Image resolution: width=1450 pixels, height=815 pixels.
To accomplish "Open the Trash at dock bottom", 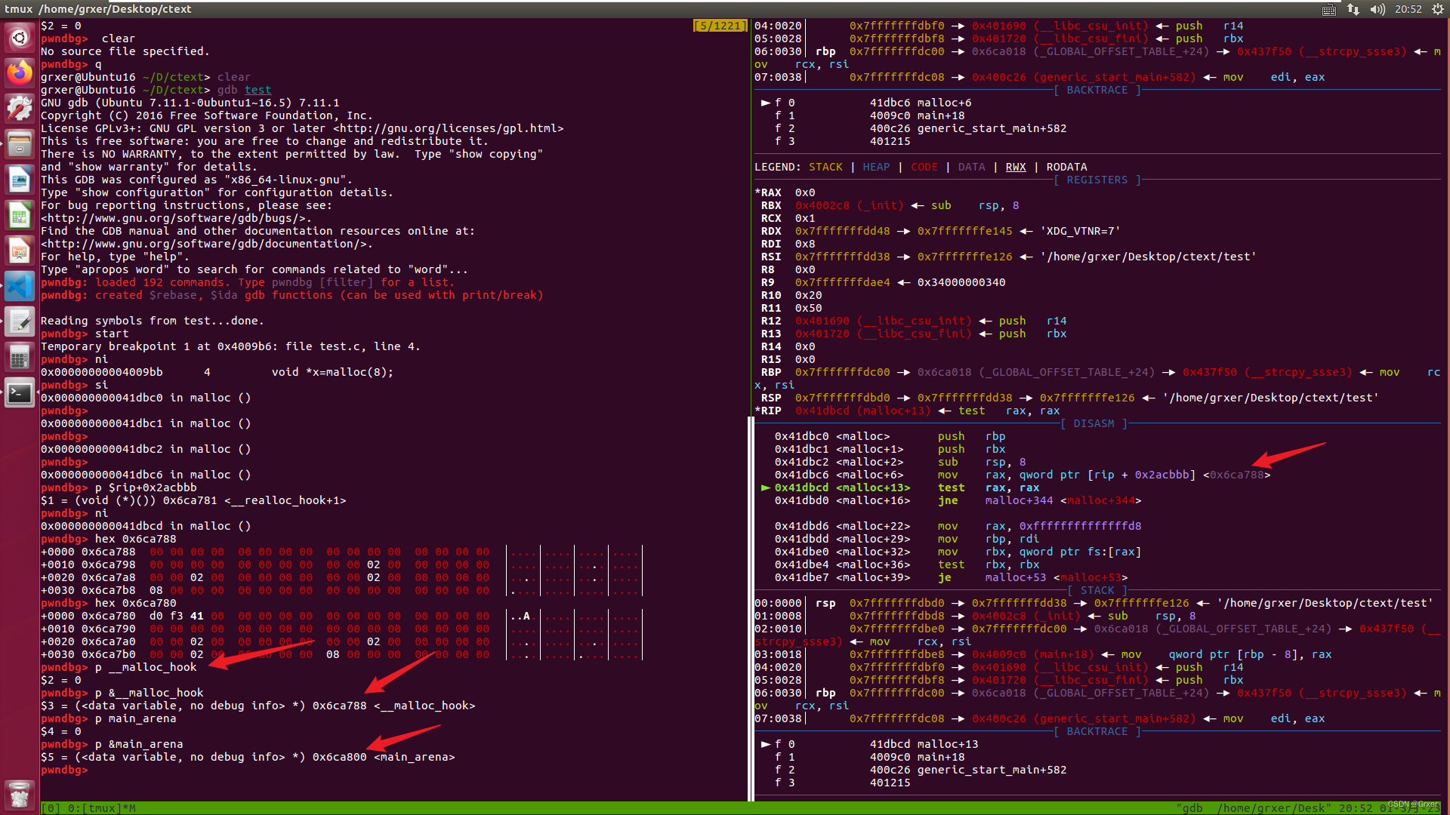I will 20,794.
